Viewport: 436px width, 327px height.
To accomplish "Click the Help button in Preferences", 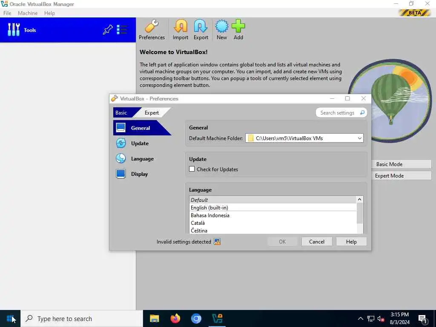I will click(351, 242).
